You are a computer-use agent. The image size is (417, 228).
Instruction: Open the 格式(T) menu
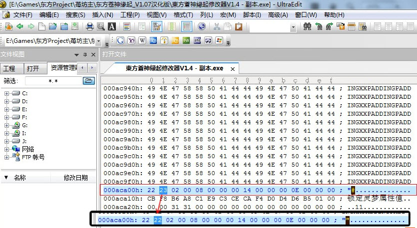click(x=183, y=15)
